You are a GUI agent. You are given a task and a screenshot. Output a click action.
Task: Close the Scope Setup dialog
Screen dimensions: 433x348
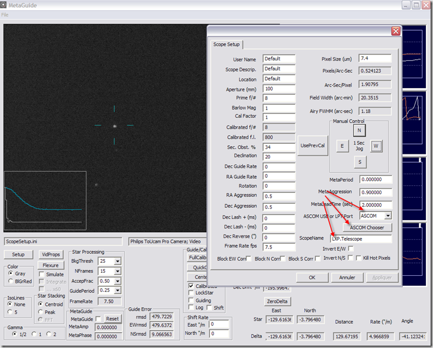pos(396,31)
